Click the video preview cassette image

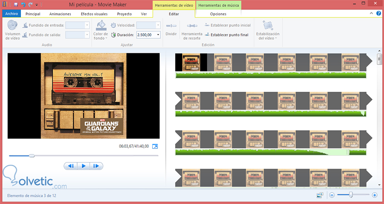pyautogui.click(x=84, y=96)
